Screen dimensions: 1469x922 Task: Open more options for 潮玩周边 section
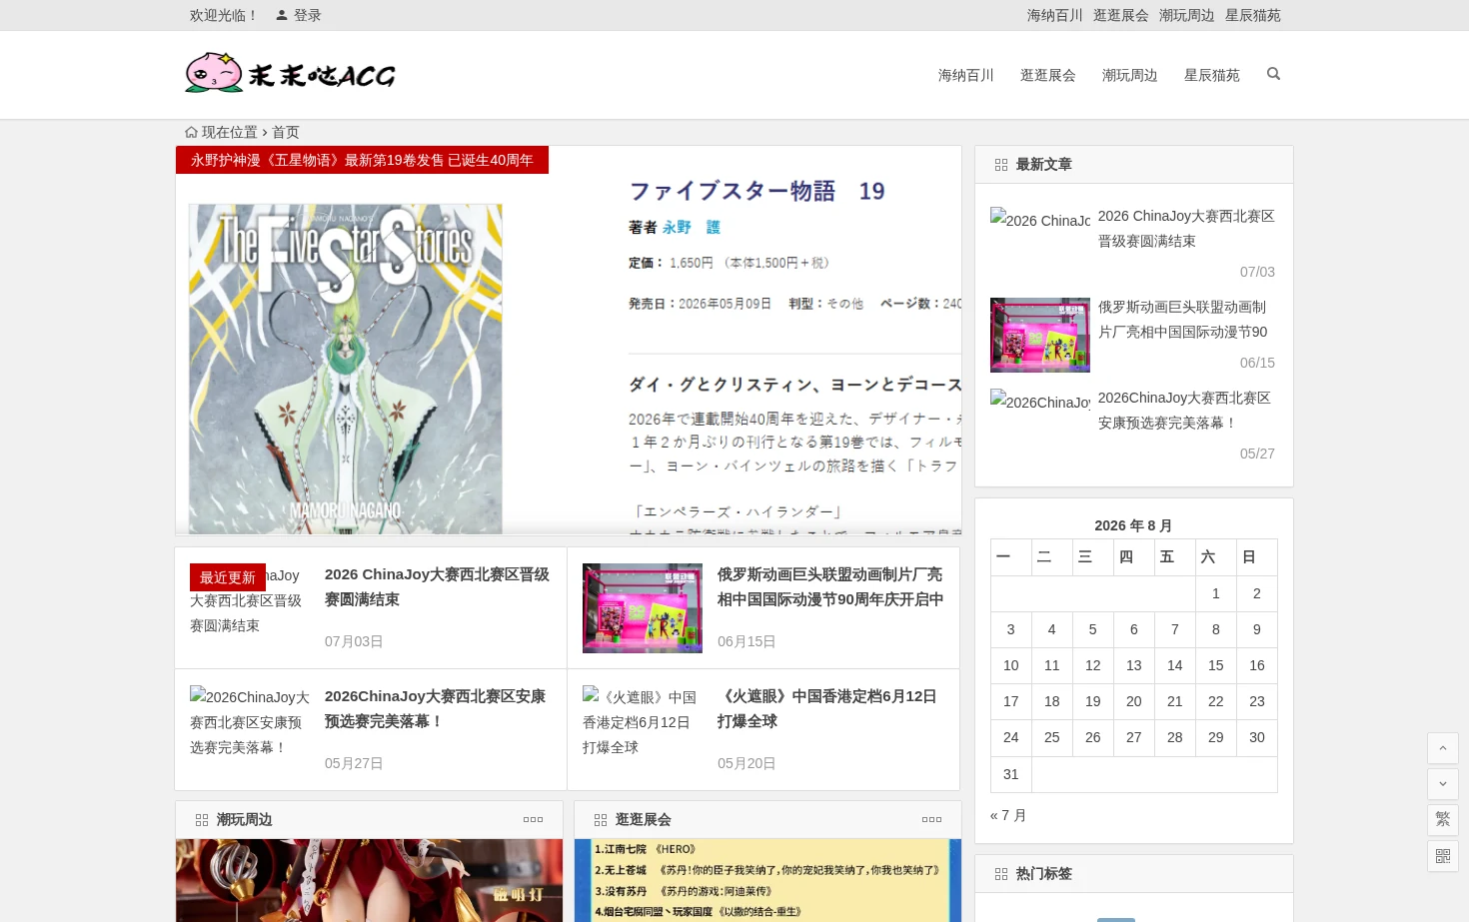[x=533, y=820]
